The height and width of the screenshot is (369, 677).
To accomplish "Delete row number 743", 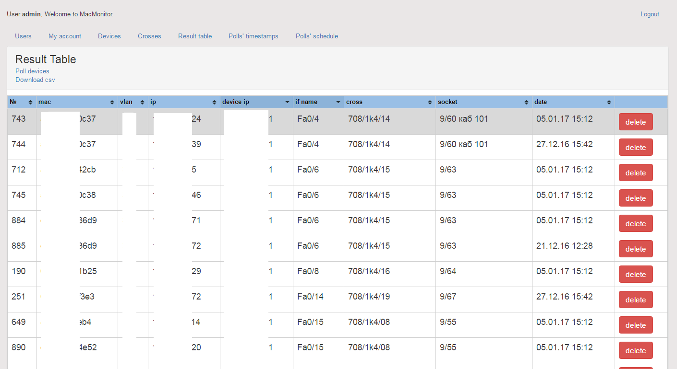I will point(636,122).
